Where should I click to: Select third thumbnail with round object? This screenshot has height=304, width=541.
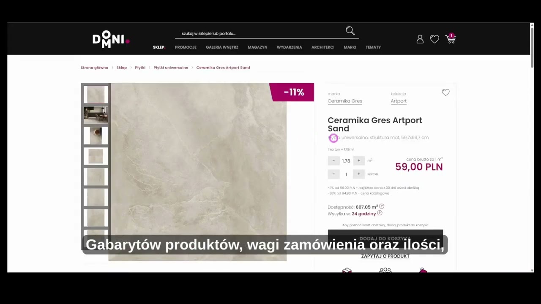click(x=96, y=136)
